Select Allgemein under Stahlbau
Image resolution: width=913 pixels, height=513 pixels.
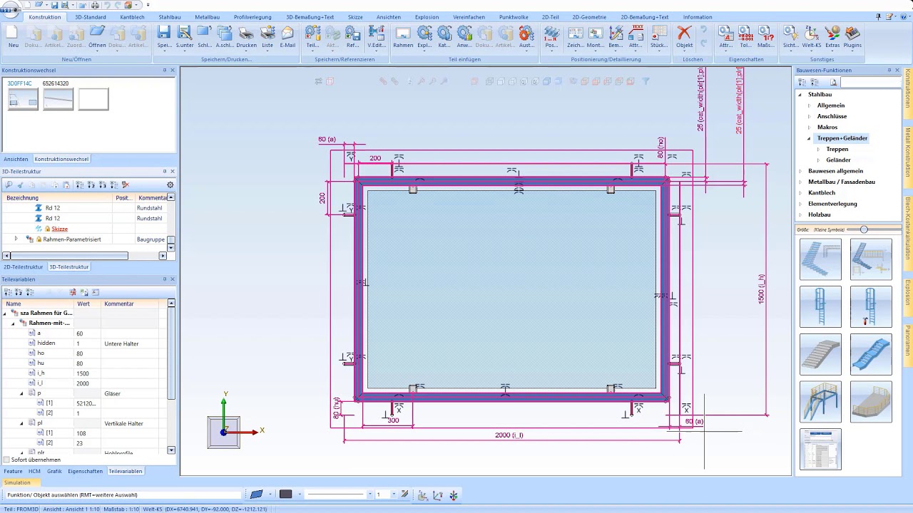(831, 105)
